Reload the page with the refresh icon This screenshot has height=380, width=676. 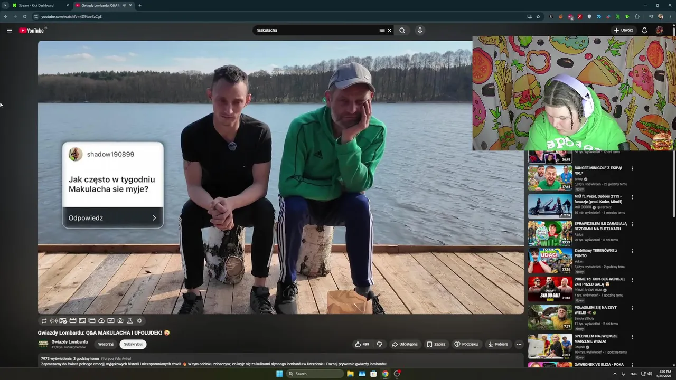pyautogui.click(x=24, y=16)
